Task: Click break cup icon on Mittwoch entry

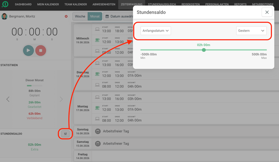Action: click(x=97, y=40)
